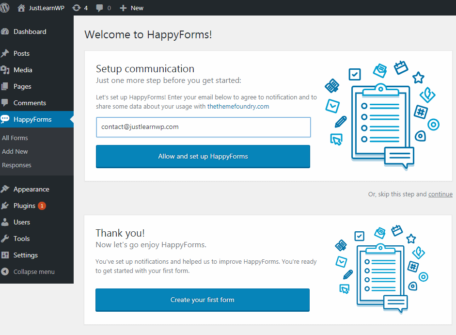This screenshot has width=456, height=335.
Task: Click Allow and set up HappyForms button
Action: click(x=203, y=156)
